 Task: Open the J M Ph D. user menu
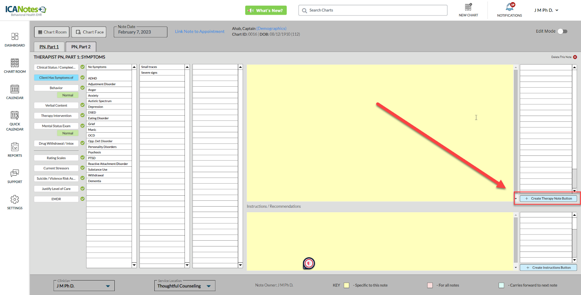pos(546,10)
